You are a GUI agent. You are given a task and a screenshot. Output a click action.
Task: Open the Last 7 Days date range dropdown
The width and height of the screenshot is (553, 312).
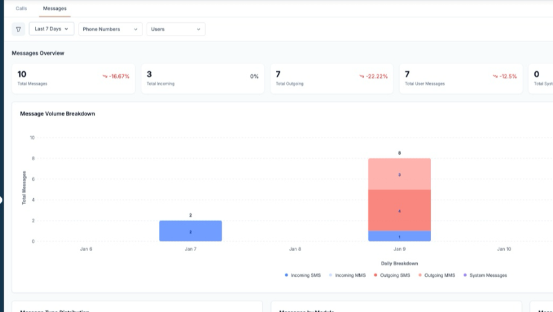[51, 29]
